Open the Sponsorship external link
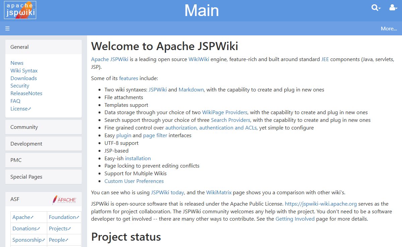This screenshot has width=402, height=247. [x=29, y=240]
